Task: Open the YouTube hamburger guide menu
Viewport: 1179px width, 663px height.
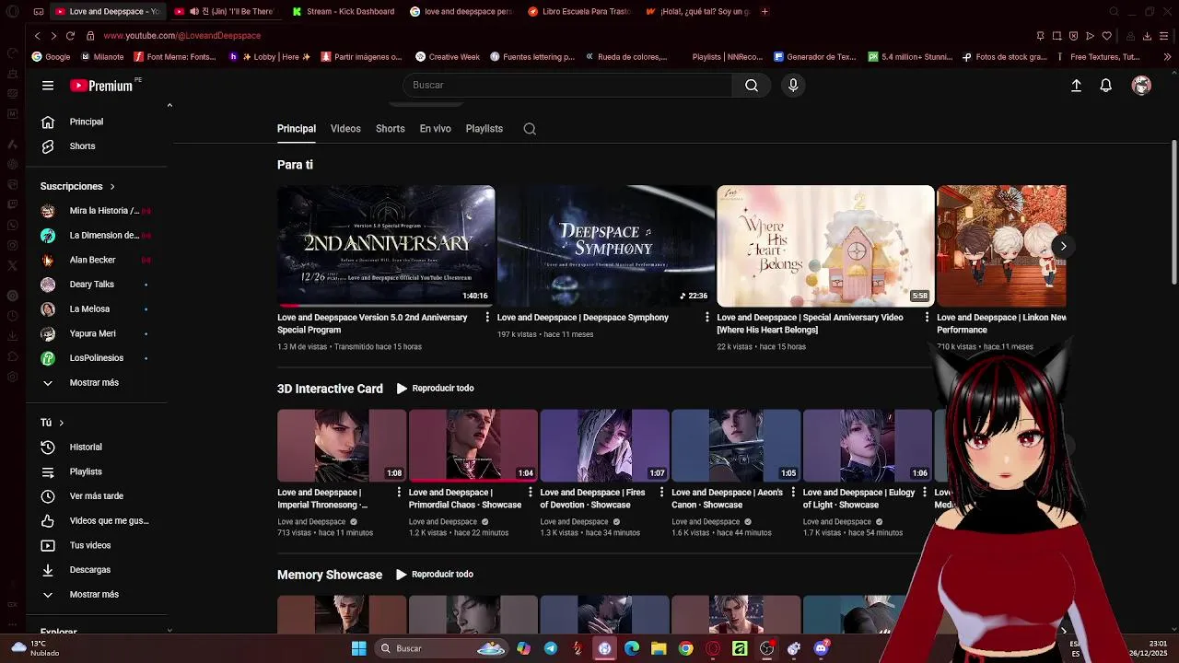Action: click(48, 86)
